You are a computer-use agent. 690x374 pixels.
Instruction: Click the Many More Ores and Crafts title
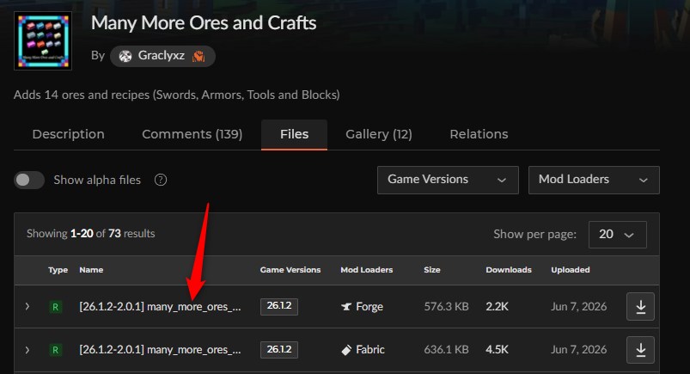(204, 23)
